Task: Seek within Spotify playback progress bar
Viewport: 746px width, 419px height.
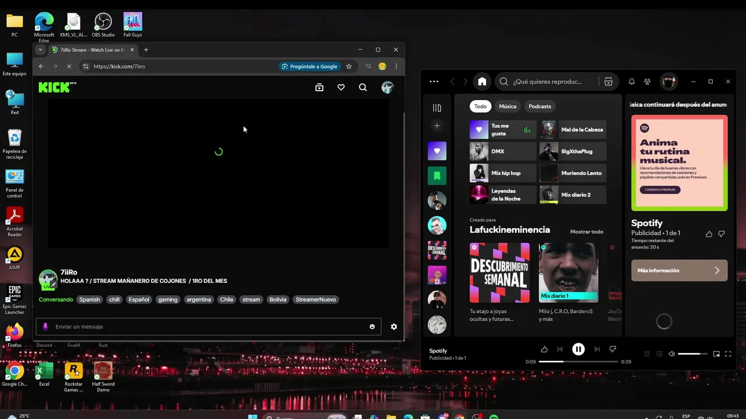Action: point(578,362)
